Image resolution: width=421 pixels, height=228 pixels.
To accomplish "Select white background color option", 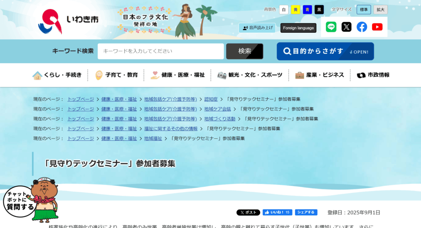I will pyautogui.click(x=284, y=9).
